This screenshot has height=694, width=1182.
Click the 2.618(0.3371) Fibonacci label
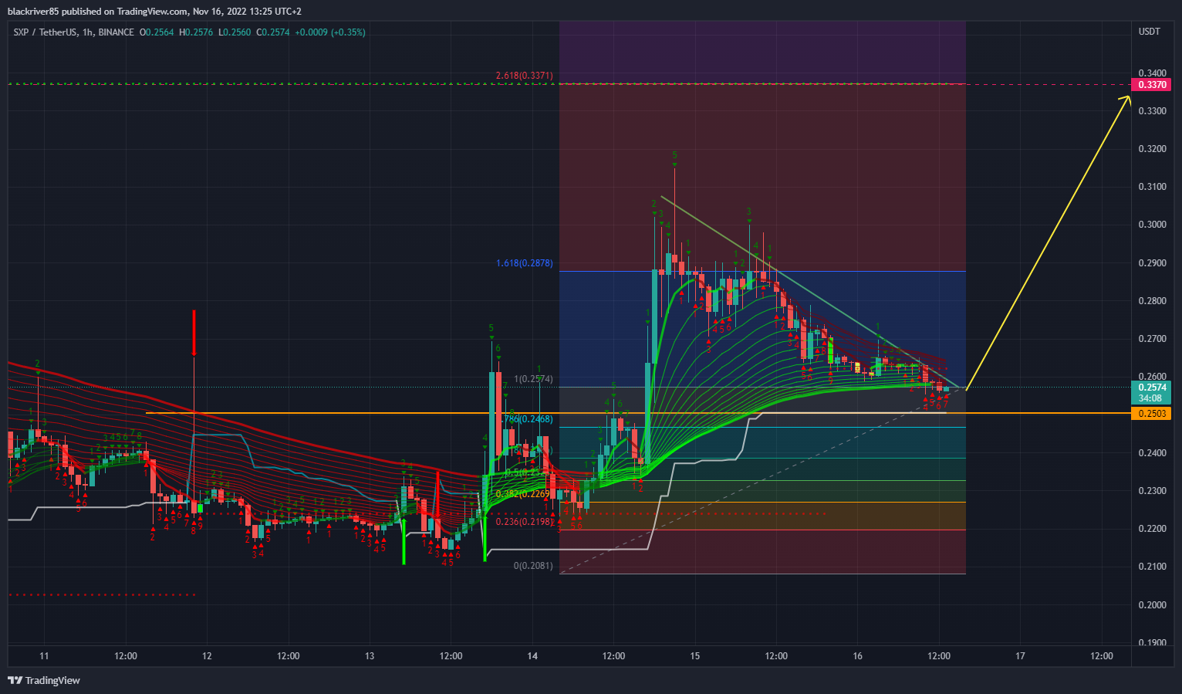pos(524,76)
